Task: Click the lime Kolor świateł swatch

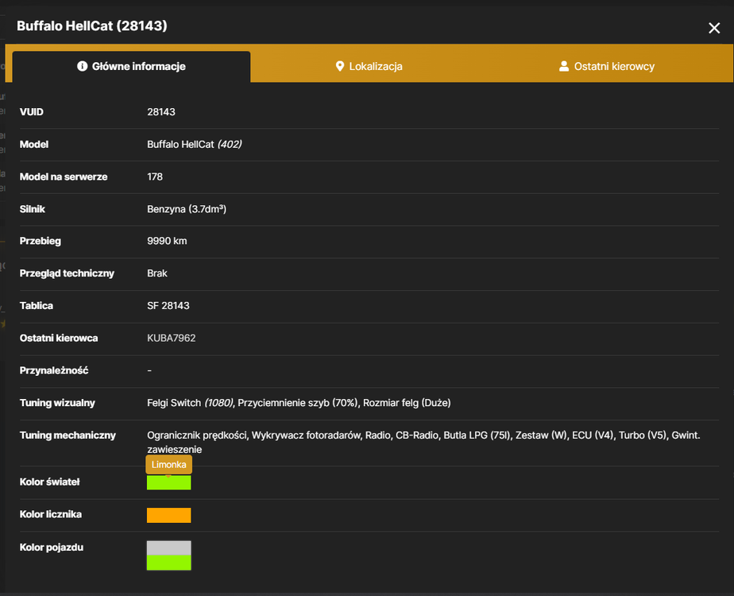Action: coord(169,482)
